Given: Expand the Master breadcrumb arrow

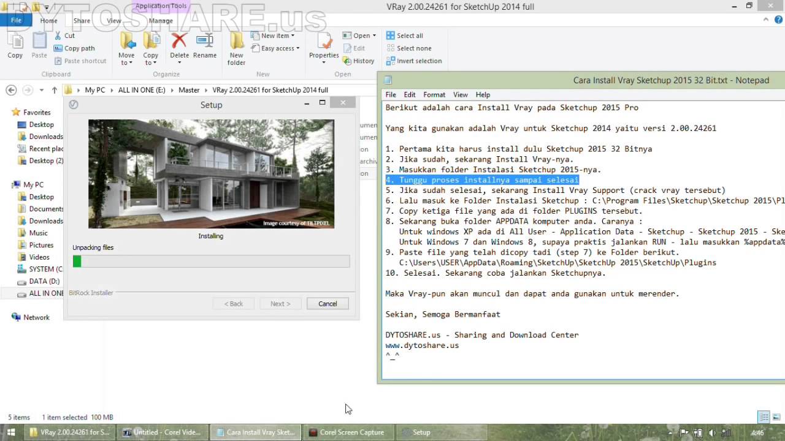Looking at the screenshot, I should [205, 90].
